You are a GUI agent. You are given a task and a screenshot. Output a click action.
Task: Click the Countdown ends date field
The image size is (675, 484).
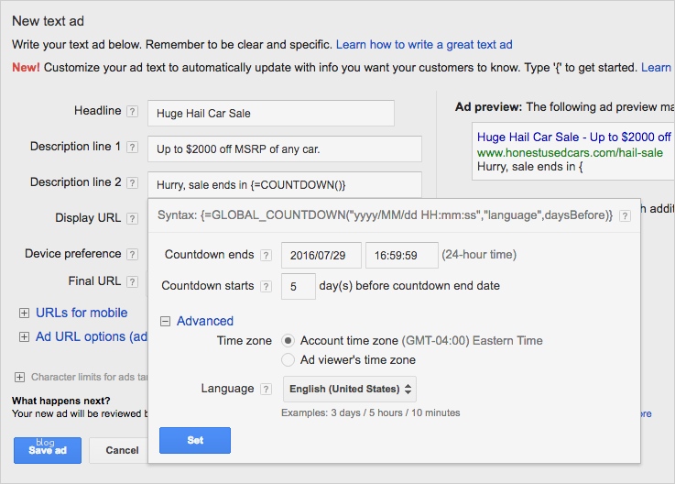(321, 255)
